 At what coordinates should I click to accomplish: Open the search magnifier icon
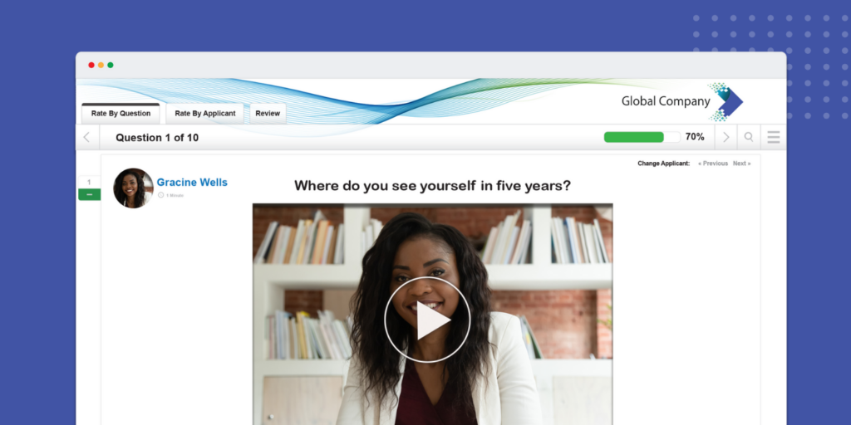click(x=749, y=137)
